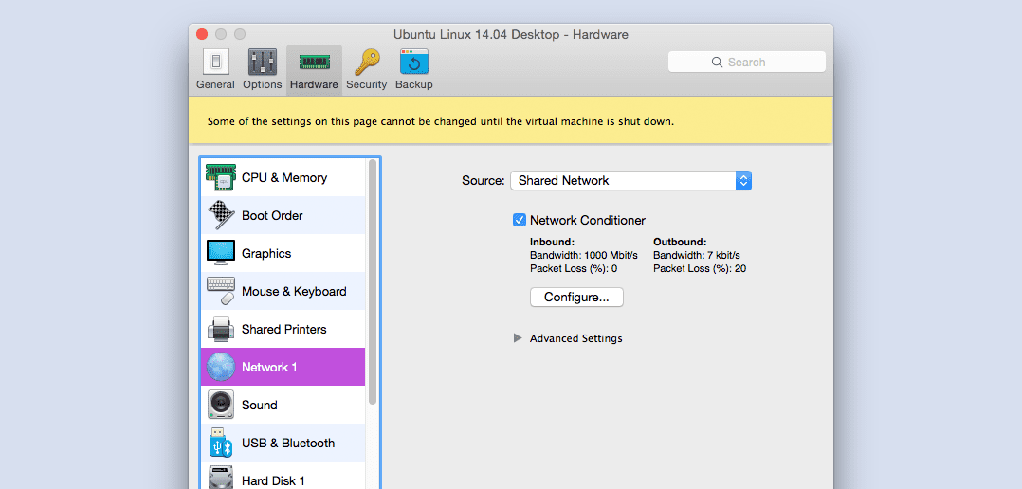The height and width of the screenshot is (489, 1022).
Task: Click the Boot Order checkered flag icon
Action: [220, 215]
